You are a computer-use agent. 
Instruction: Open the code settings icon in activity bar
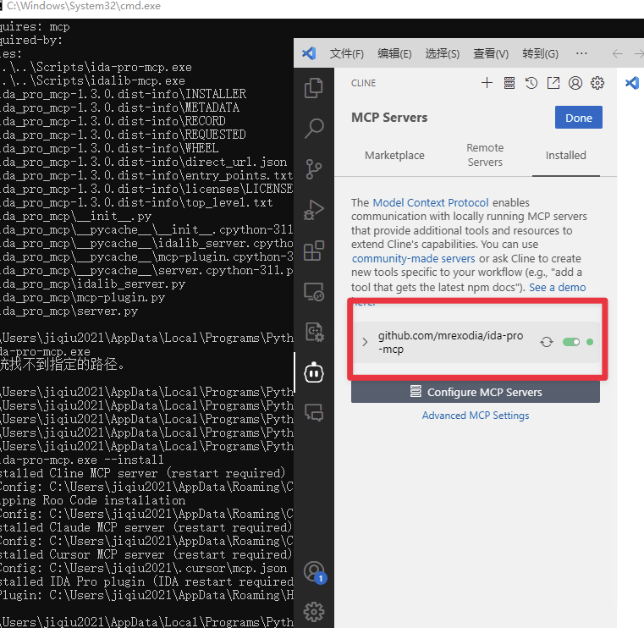pos(315,332)
